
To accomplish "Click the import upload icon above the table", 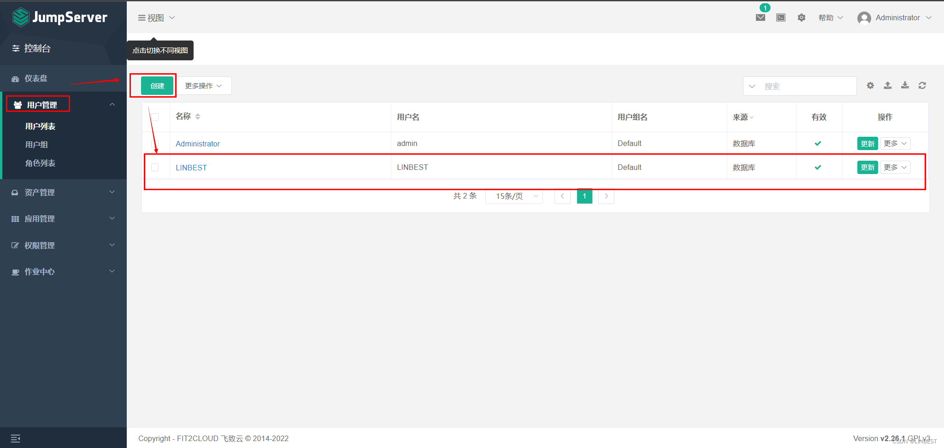I will point(887,85).
